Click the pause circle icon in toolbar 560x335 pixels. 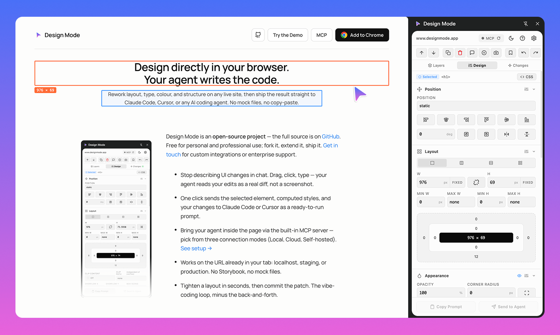484,52
